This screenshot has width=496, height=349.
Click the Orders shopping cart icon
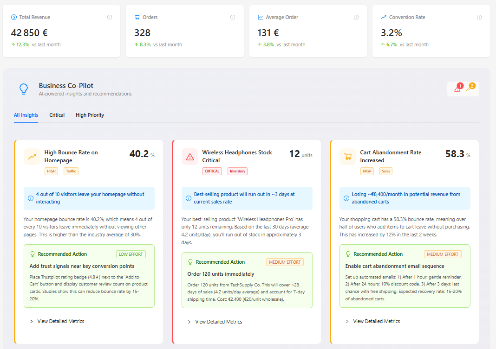pyautogui.click(x=136, y=17)
